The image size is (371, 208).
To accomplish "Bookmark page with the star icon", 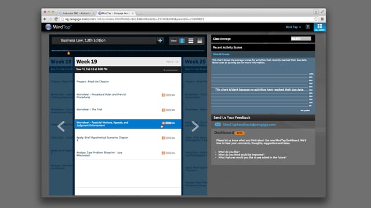I will pyautogui.click(x=316, y=19).
